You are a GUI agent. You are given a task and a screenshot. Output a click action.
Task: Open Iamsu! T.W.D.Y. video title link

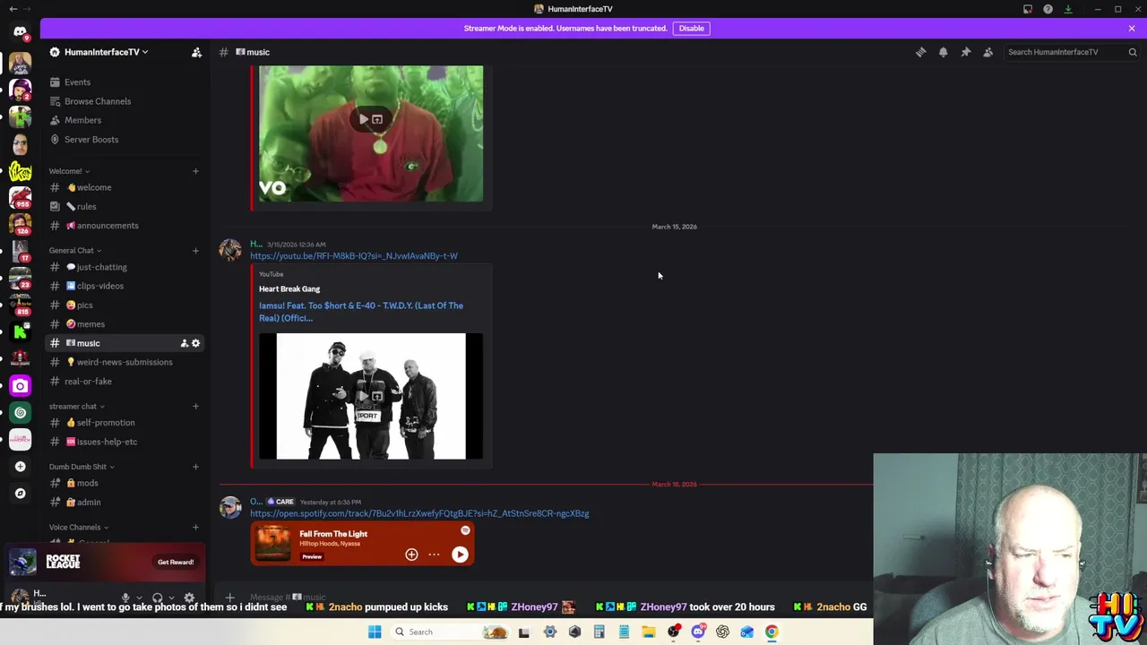click(x=361, y=312)
